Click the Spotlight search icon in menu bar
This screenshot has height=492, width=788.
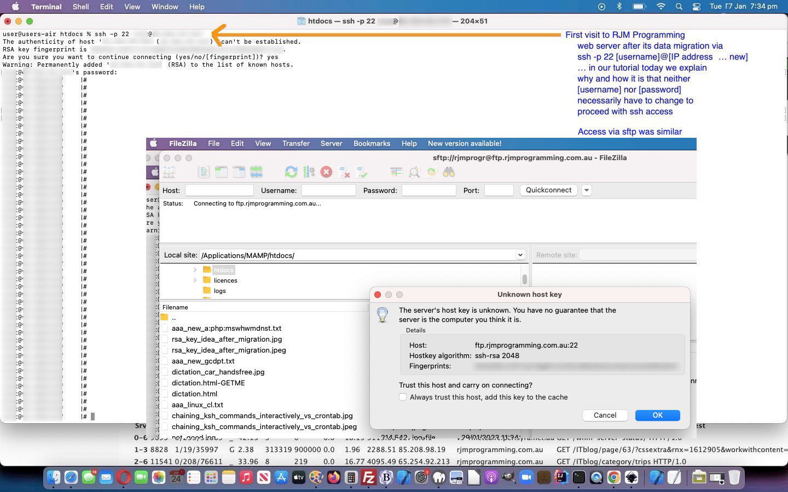(679, 7)
